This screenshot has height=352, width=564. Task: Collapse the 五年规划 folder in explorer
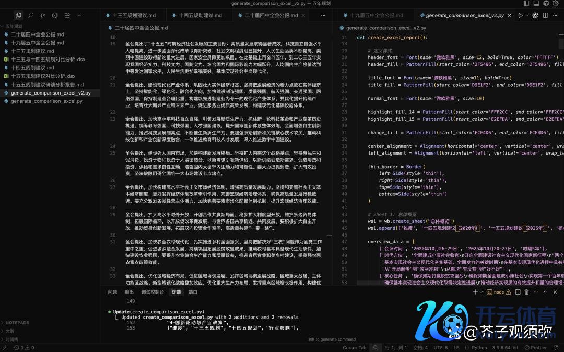[14, 26]
